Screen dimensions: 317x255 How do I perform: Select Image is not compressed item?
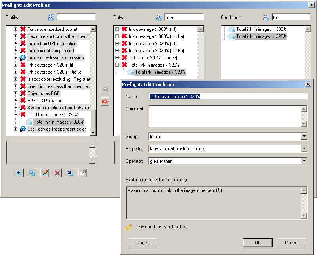pos(51,51)
